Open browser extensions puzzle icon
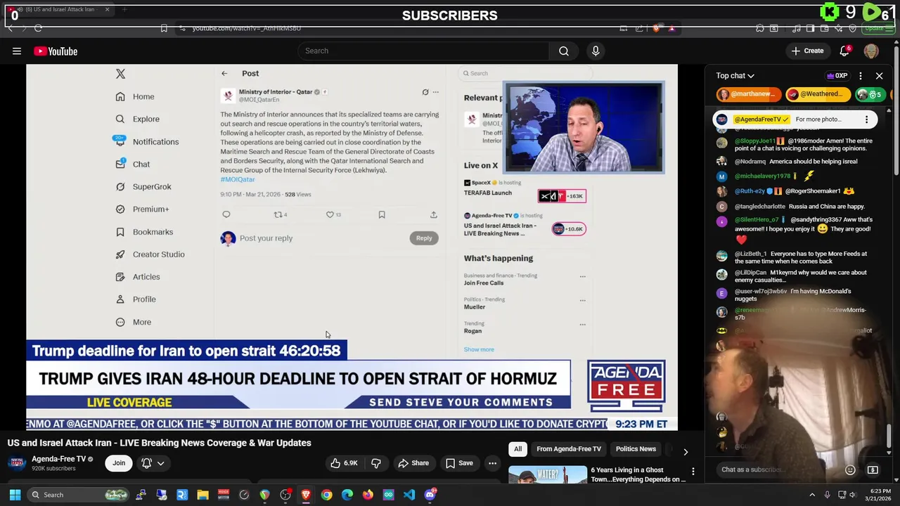The image size is (900, 506). (x=760, y=28)
